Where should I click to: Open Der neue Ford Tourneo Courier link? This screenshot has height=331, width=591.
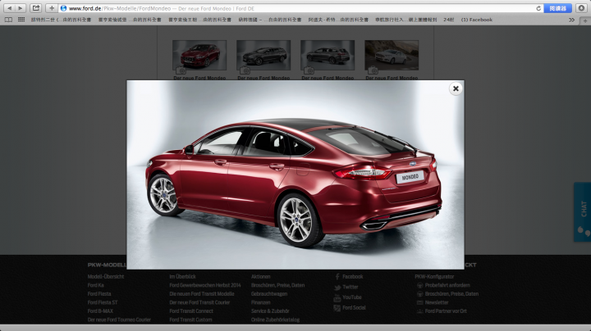(119, 320)
